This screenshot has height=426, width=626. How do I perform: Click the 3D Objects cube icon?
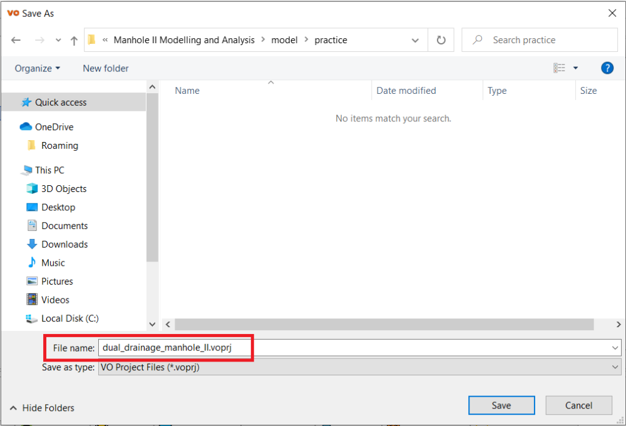pyautogui.click(x=32, y=189)
